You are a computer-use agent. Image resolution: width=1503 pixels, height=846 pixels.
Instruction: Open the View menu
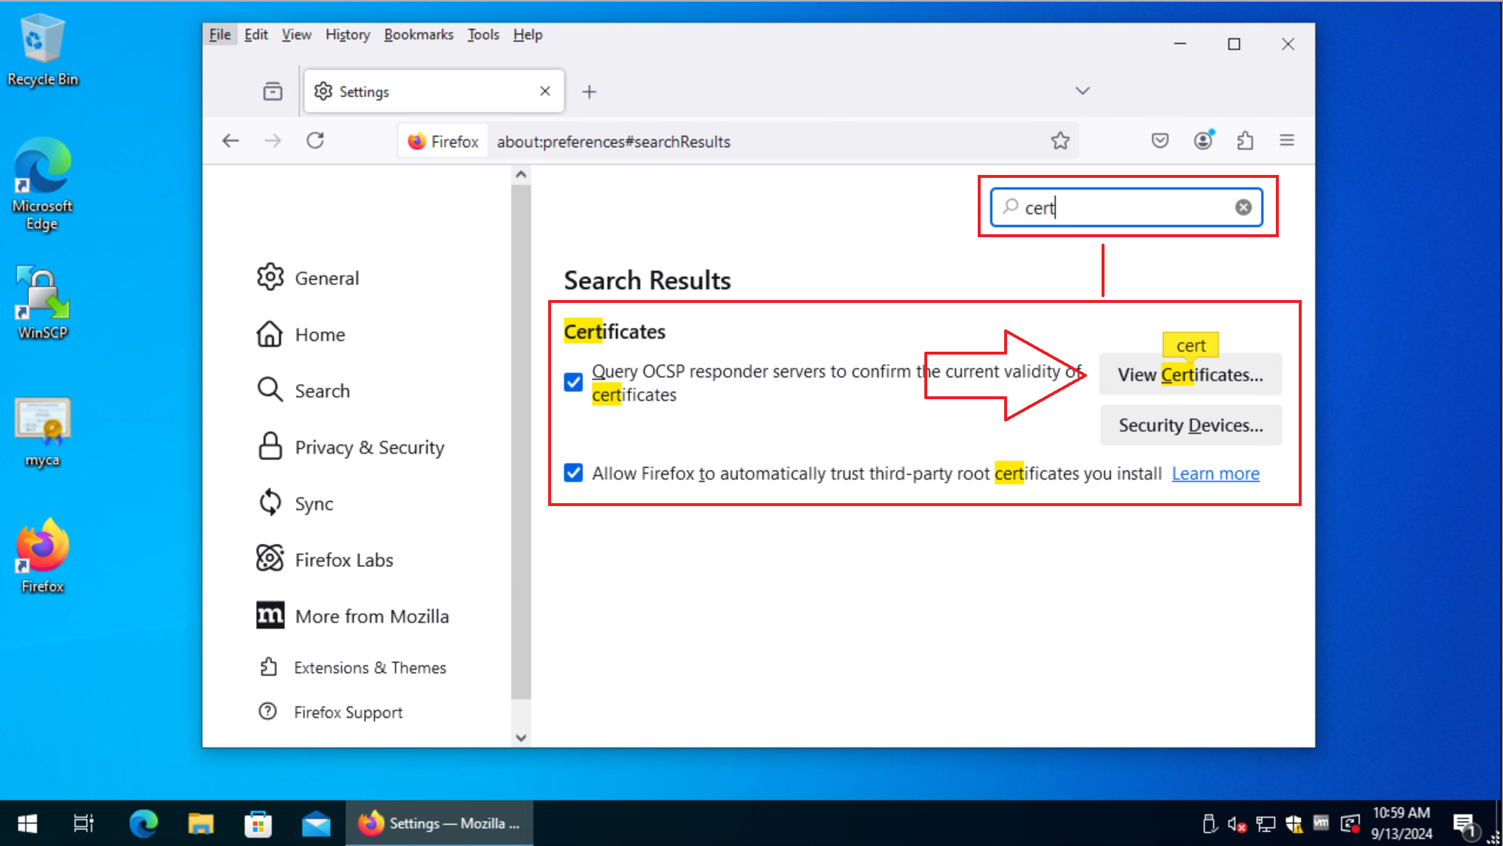pyautogui.click(x=296, y=35)
